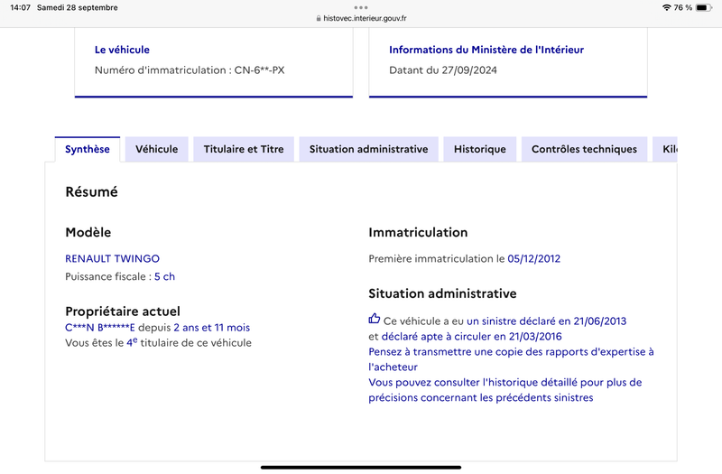The width and height of the screenshot is (722, 474).
Task: Tap the Wi-Fi status icon
Action: [x=666, y=7]
